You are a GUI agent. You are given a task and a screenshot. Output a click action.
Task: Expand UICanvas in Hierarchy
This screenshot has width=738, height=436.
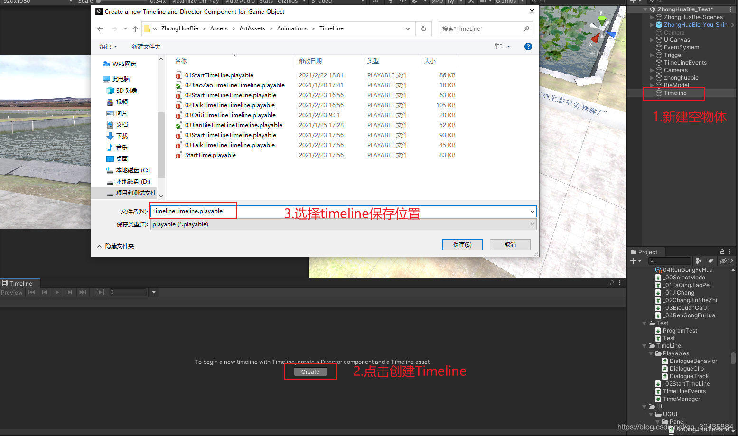(x=652, y=40)
